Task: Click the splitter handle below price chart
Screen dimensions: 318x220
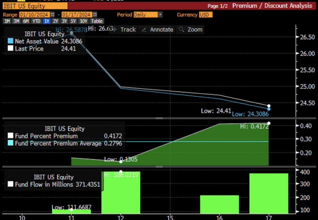Action: [x=159, y=118]
